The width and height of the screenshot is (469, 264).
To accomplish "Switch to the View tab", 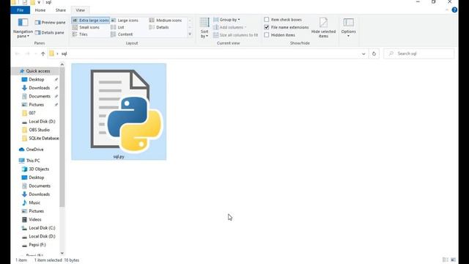I will (80, 10).
